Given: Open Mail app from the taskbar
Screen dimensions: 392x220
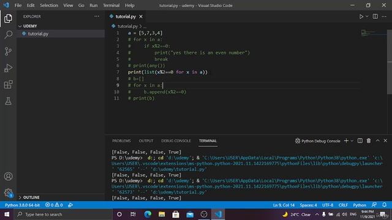Looking at the screenshot, I should [190, 215].
